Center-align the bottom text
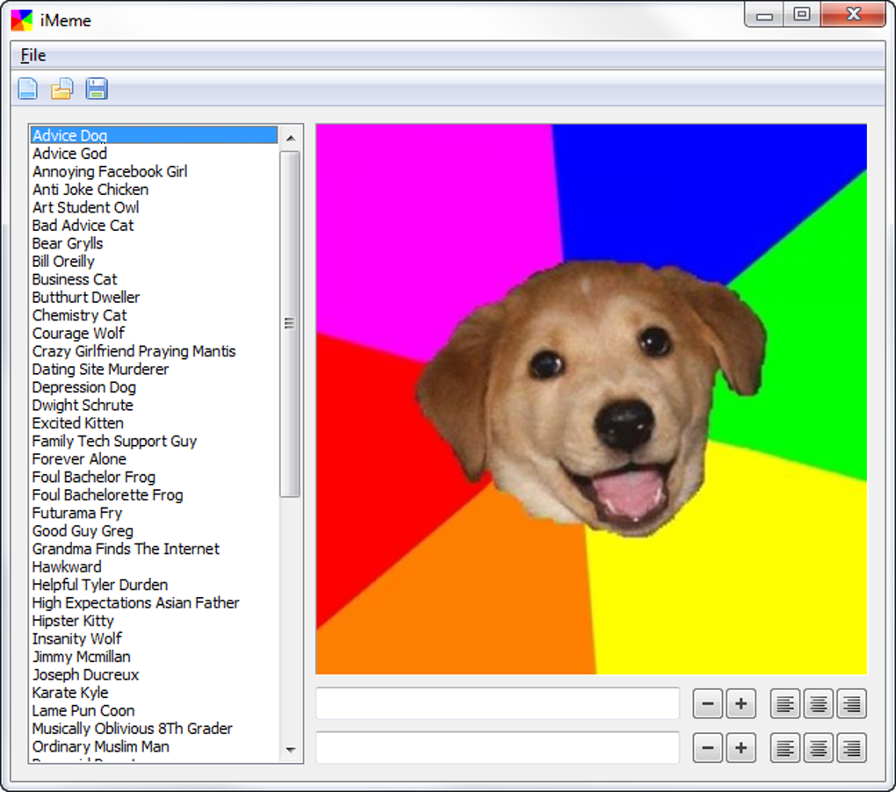This screenshot has width=896, height=792. pos(819,748)
